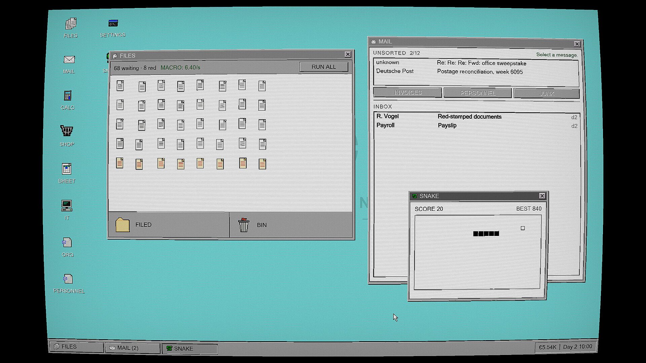Select the Deutsche Post unsorted message
646x363 pixels.
(476, 71)
